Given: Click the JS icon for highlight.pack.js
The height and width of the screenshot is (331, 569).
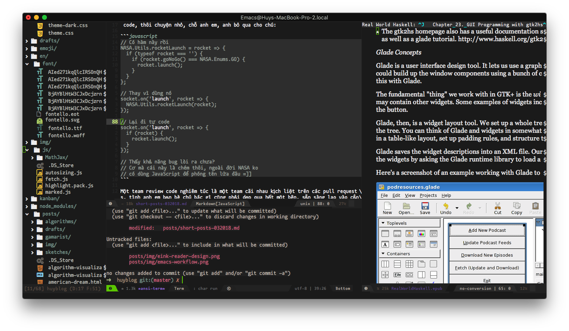Looking at the screenshot, I should point(40,186).
